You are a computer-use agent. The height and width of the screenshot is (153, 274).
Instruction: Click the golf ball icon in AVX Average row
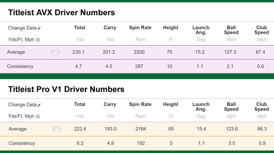(55, 52)
